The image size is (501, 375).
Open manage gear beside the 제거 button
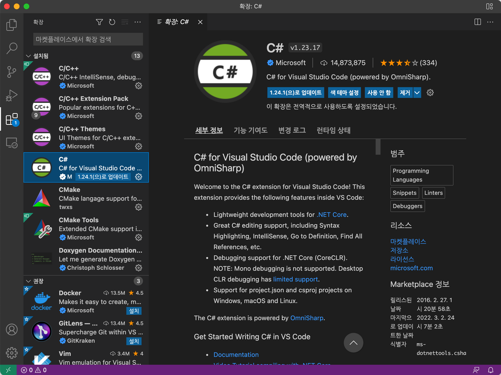(430, 93)
